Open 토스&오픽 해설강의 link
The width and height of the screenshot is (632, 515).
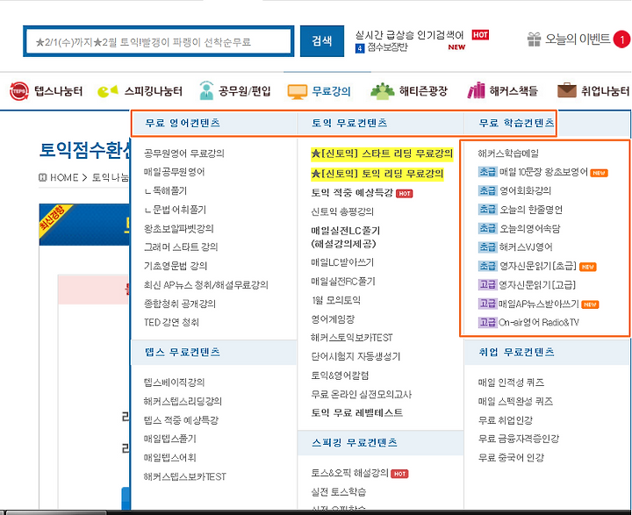(349, 473)
